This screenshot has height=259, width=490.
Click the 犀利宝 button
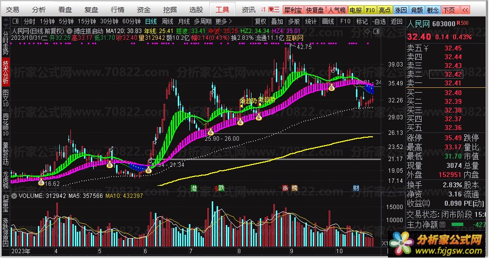pos(293,10)
